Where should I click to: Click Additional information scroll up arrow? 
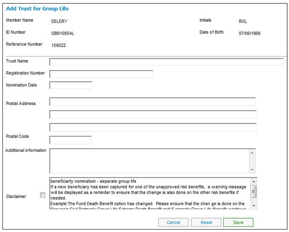252,152
